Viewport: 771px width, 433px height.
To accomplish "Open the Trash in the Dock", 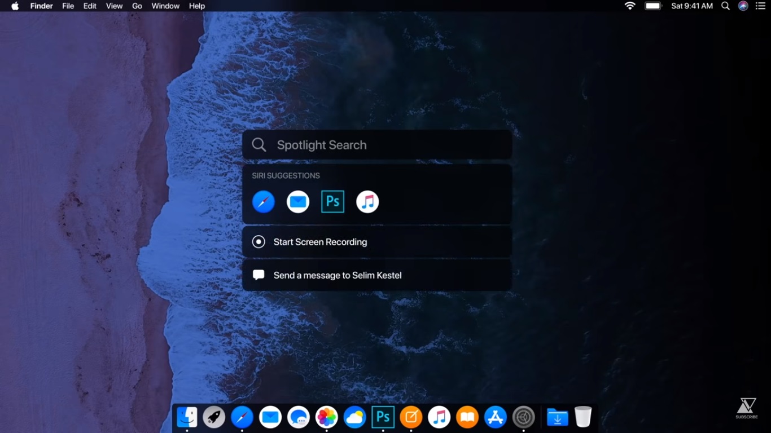I will 583,417.
